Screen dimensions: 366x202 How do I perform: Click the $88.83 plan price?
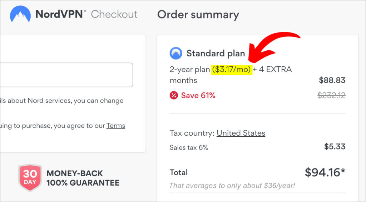tap(332, 80)
